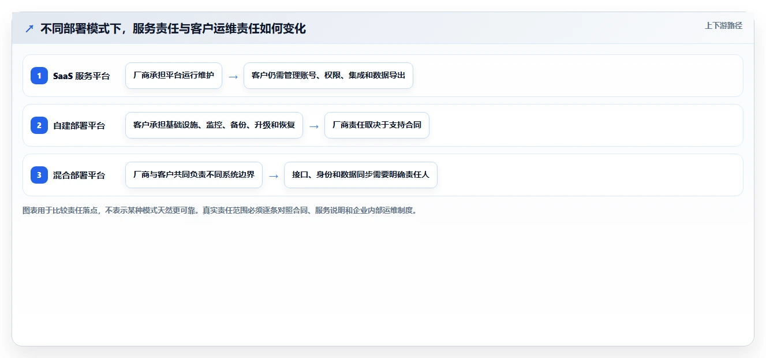Click the step 3 number badge
Viewport: 766px width, 358px height.
pos(39,175)
